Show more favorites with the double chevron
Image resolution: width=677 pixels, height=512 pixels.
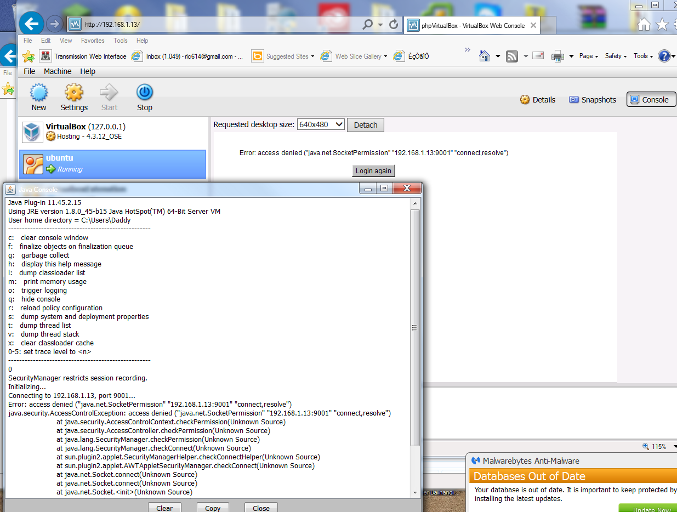point(468,50)
